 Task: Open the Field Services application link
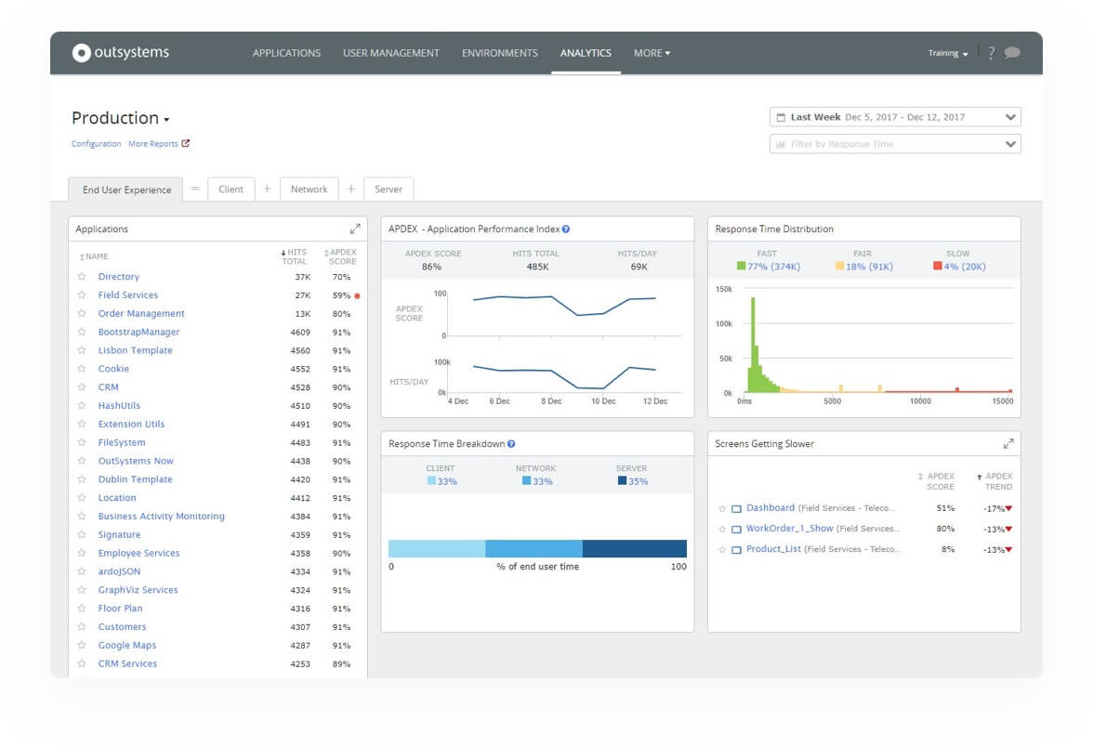128,295
